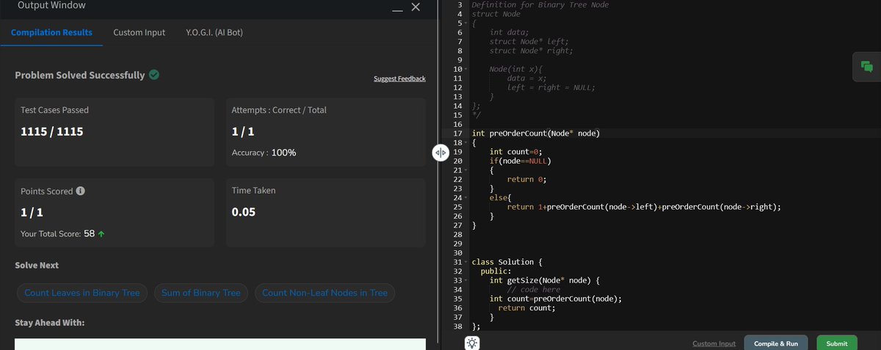The image size is (881, 350).
Task: Collapse the code fold at line 10
Action: [x=467, y=69]
